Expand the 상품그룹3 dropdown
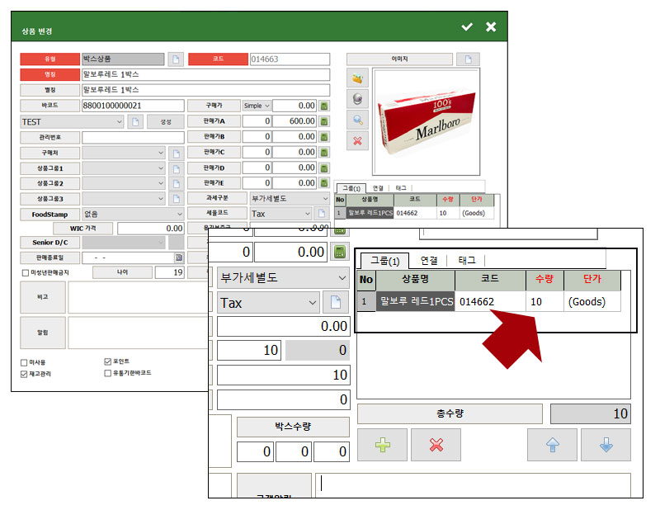This screenshot has height=510, width=660. tap(123, 199)
